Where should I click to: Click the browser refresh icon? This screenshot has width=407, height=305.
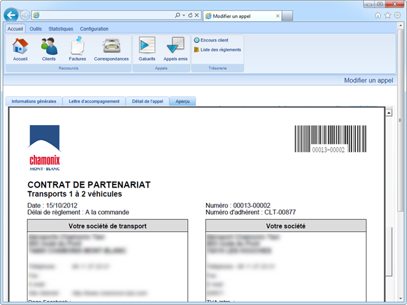(190, 15)
